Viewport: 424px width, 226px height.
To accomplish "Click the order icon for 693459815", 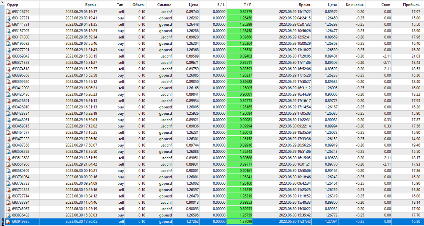I will (x=9, y=126).
